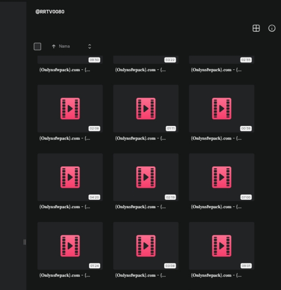Viewport: 281px width, 290px height.
Task: Open the video file icon with duration 09:01
Action: tap(221, 246)
